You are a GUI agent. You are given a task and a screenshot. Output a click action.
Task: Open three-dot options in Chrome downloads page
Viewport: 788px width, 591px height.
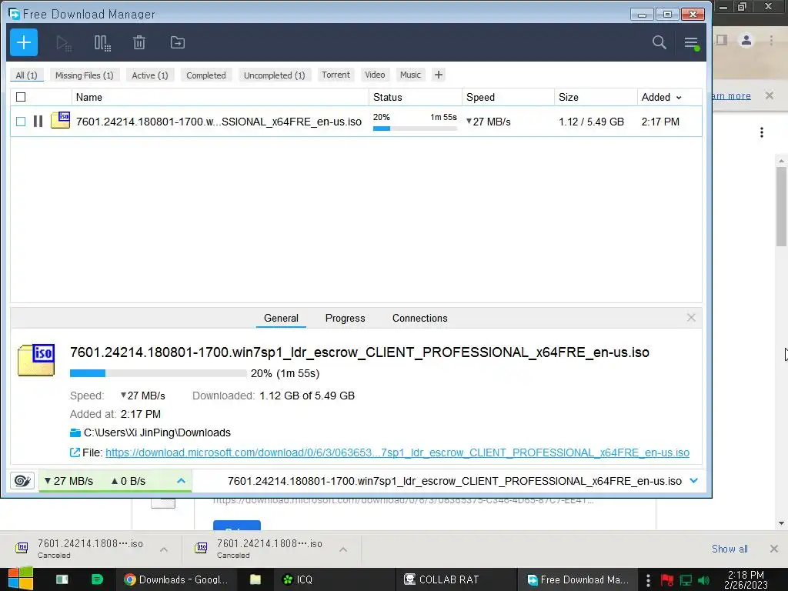pos(762,132)
